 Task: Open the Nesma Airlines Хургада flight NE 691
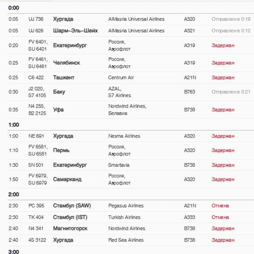tap(130, 136)
